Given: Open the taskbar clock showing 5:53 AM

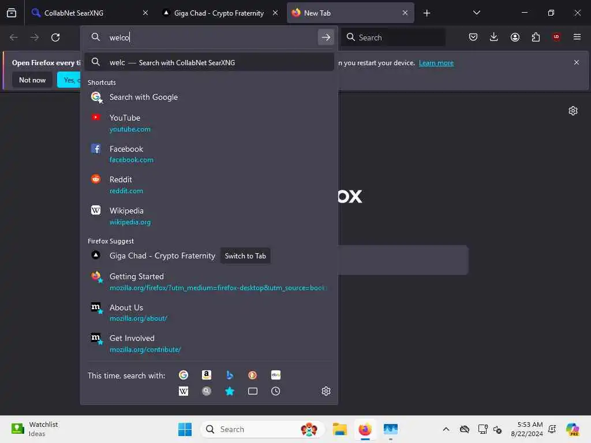Looking at the screenshot, I should tap(526, 429).
